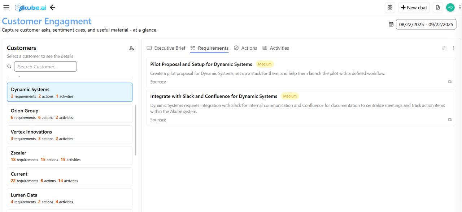
Task: Open the hamburger navigation menu
Action: [6, 7]
